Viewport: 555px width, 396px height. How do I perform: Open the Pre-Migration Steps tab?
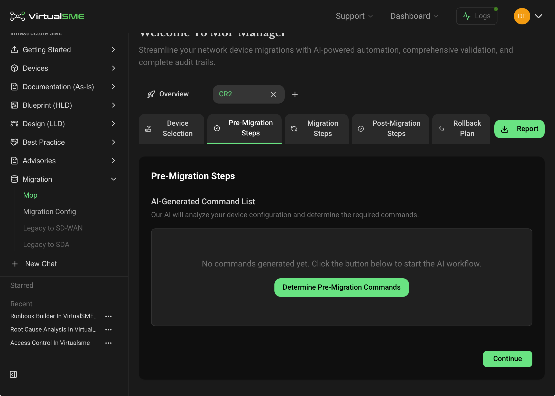point(244,128)
